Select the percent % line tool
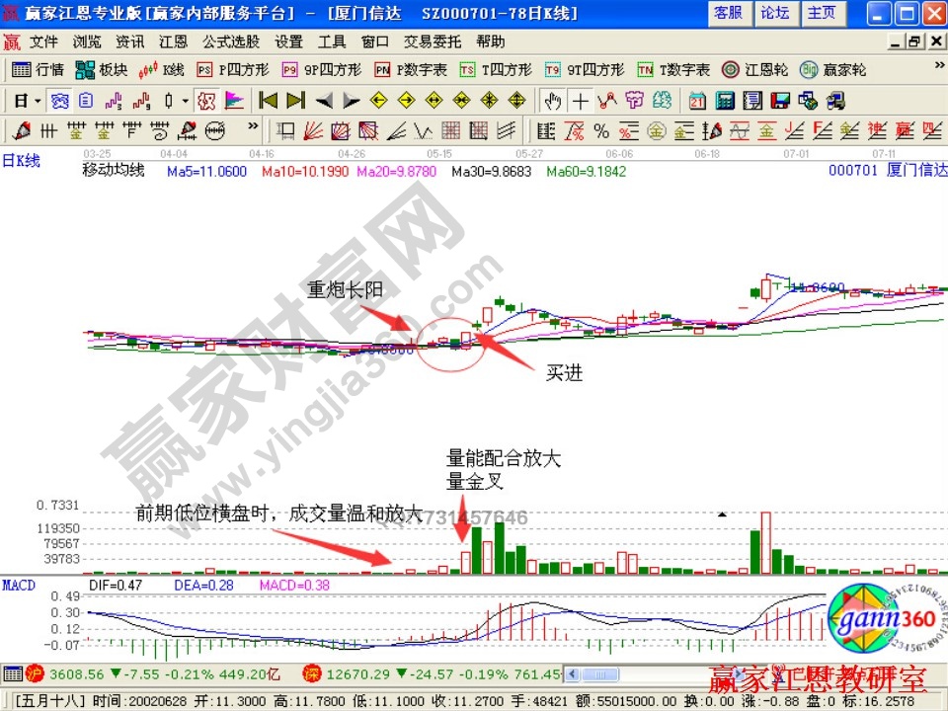The width and height of the screenshot is (948, 711). (x=601, y=130)
